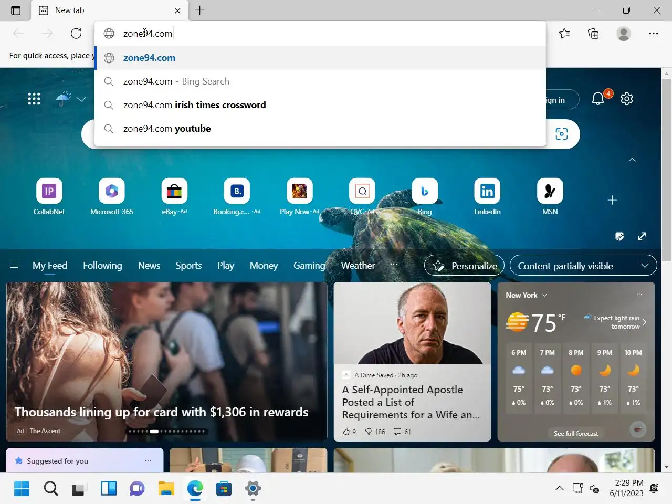Open the Bing quick link
The height and width of the screenshot is (504, 672).
click(x=425, y=197)
